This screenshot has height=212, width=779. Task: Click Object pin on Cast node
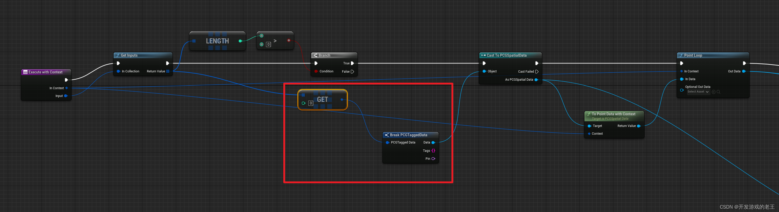(x=484, y=71)
